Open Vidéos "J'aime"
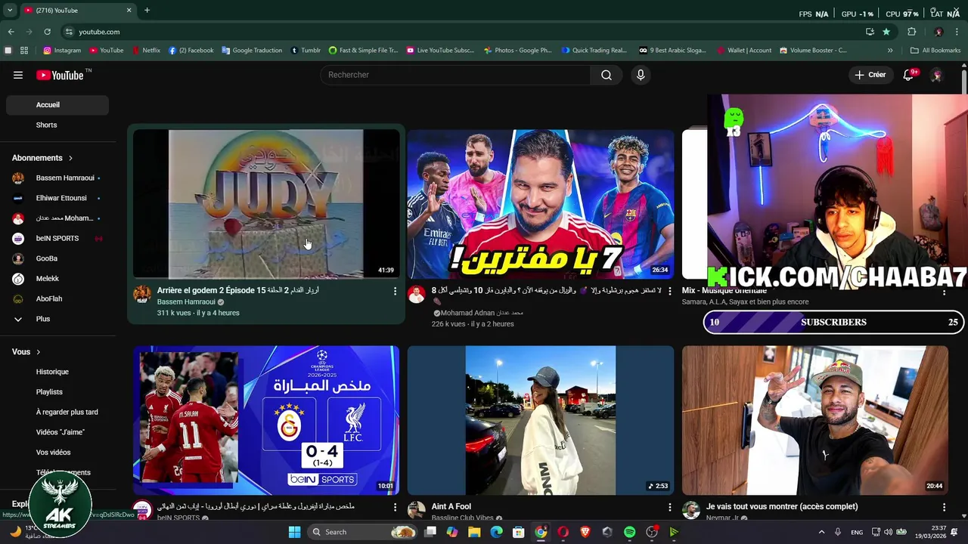968x544 pixels. coord(57,432)
